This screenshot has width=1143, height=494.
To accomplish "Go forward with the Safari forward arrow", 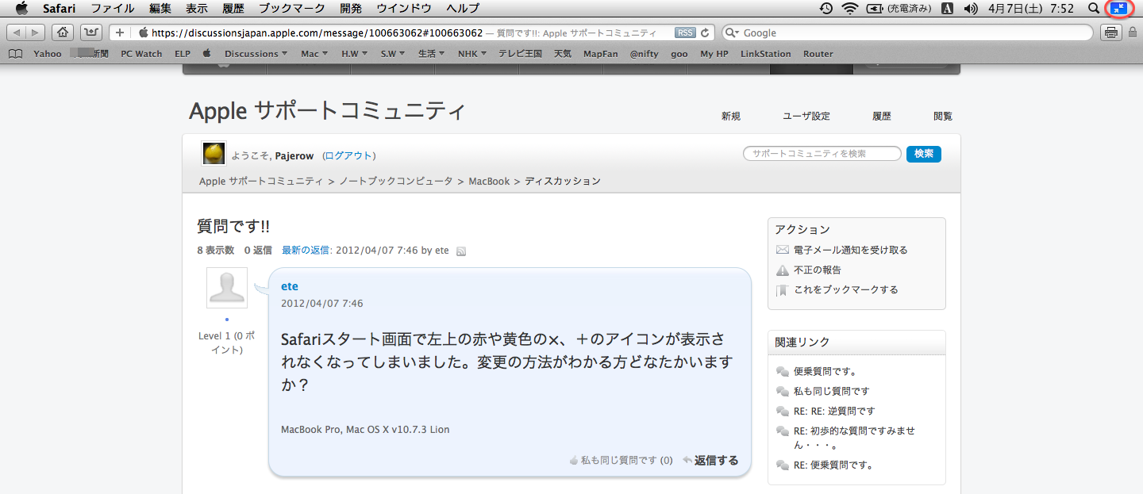I will click(36, 33).
